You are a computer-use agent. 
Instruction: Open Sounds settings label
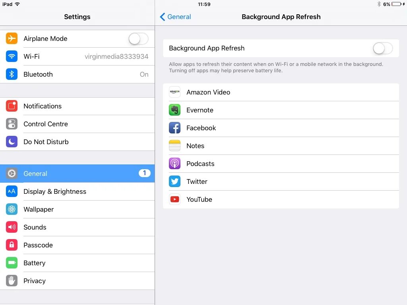click(35, 227)
